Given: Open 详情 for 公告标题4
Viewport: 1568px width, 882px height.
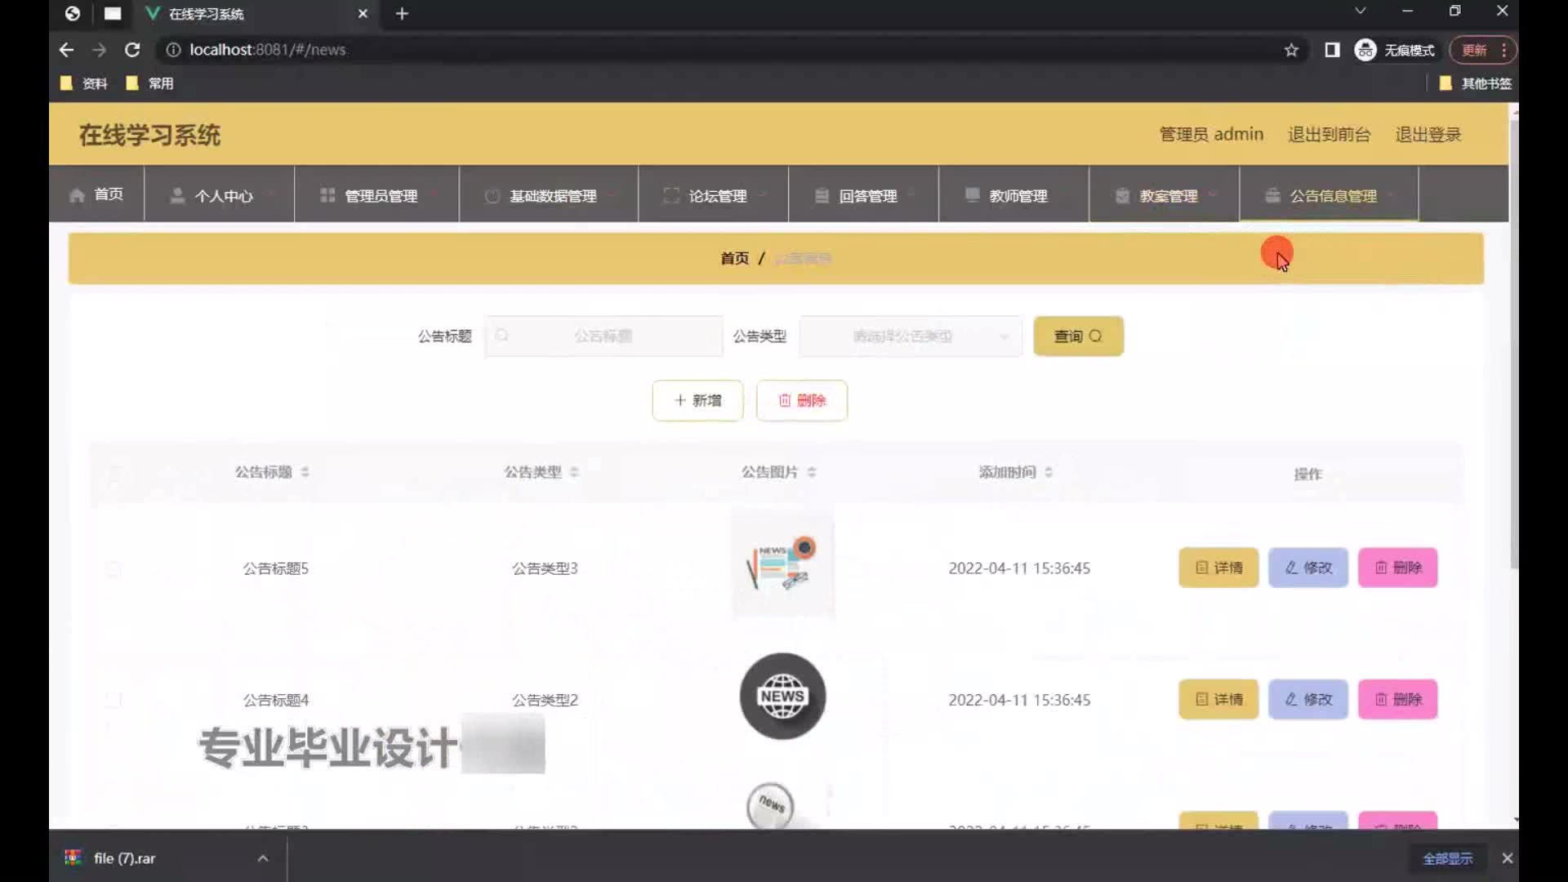Looking at the screenshot, I should pos(1218,699).
